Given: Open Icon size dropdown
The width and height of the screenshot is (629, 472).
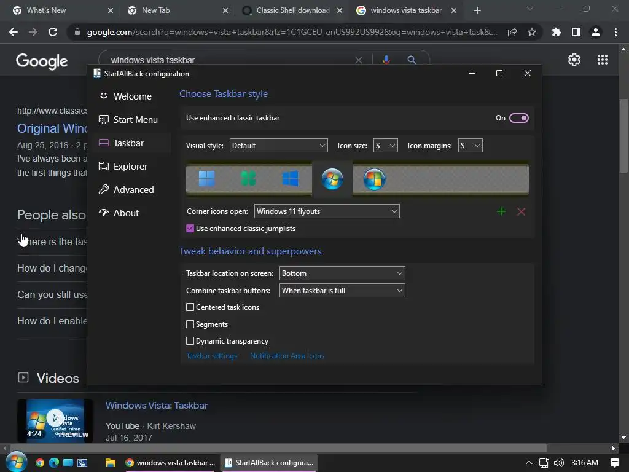Looking at the screenshot, I should (386, 145).
